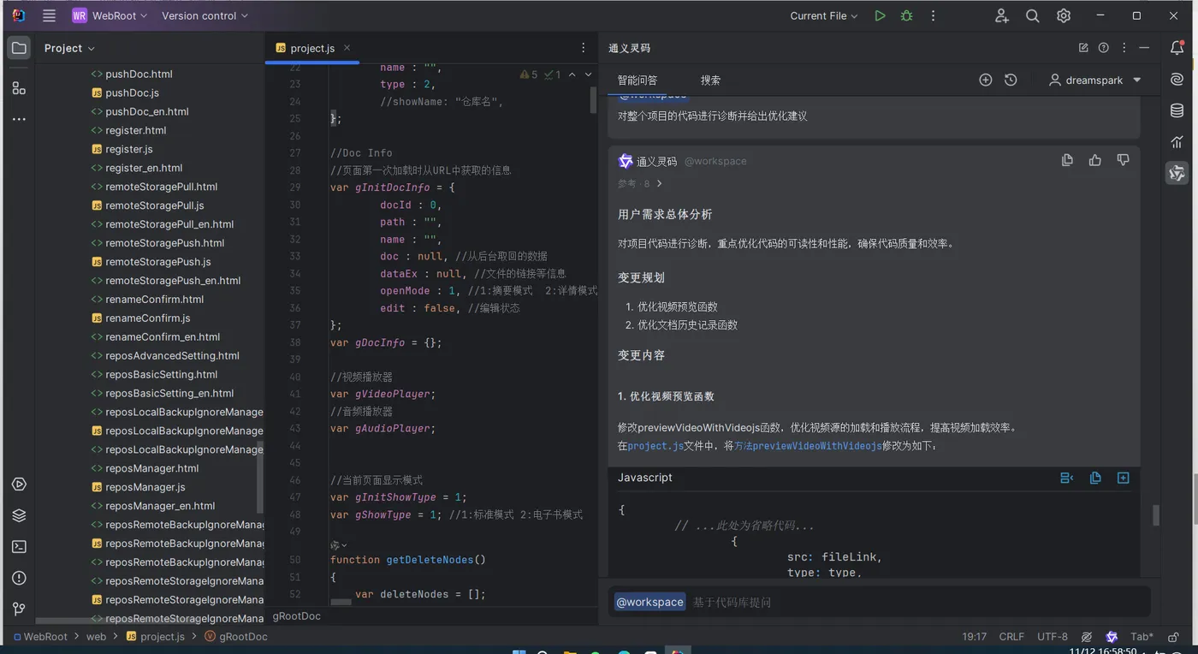Open the Problems tool window
Screen dimensions: 1198x654
pos(19,578)
